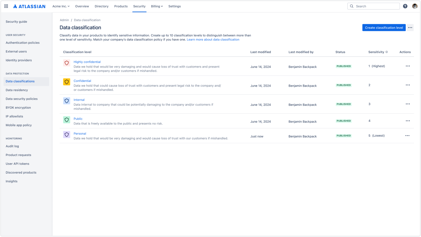Click the search magnifier icon
The height and width of the screenshot is (237, 421).
(x=351, y=6)
